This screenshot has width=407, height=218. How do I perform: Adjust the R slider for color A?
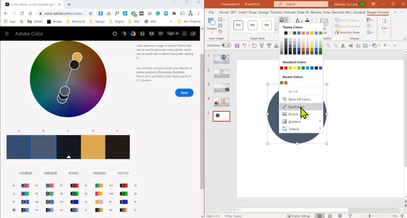[x=25, y=185]
